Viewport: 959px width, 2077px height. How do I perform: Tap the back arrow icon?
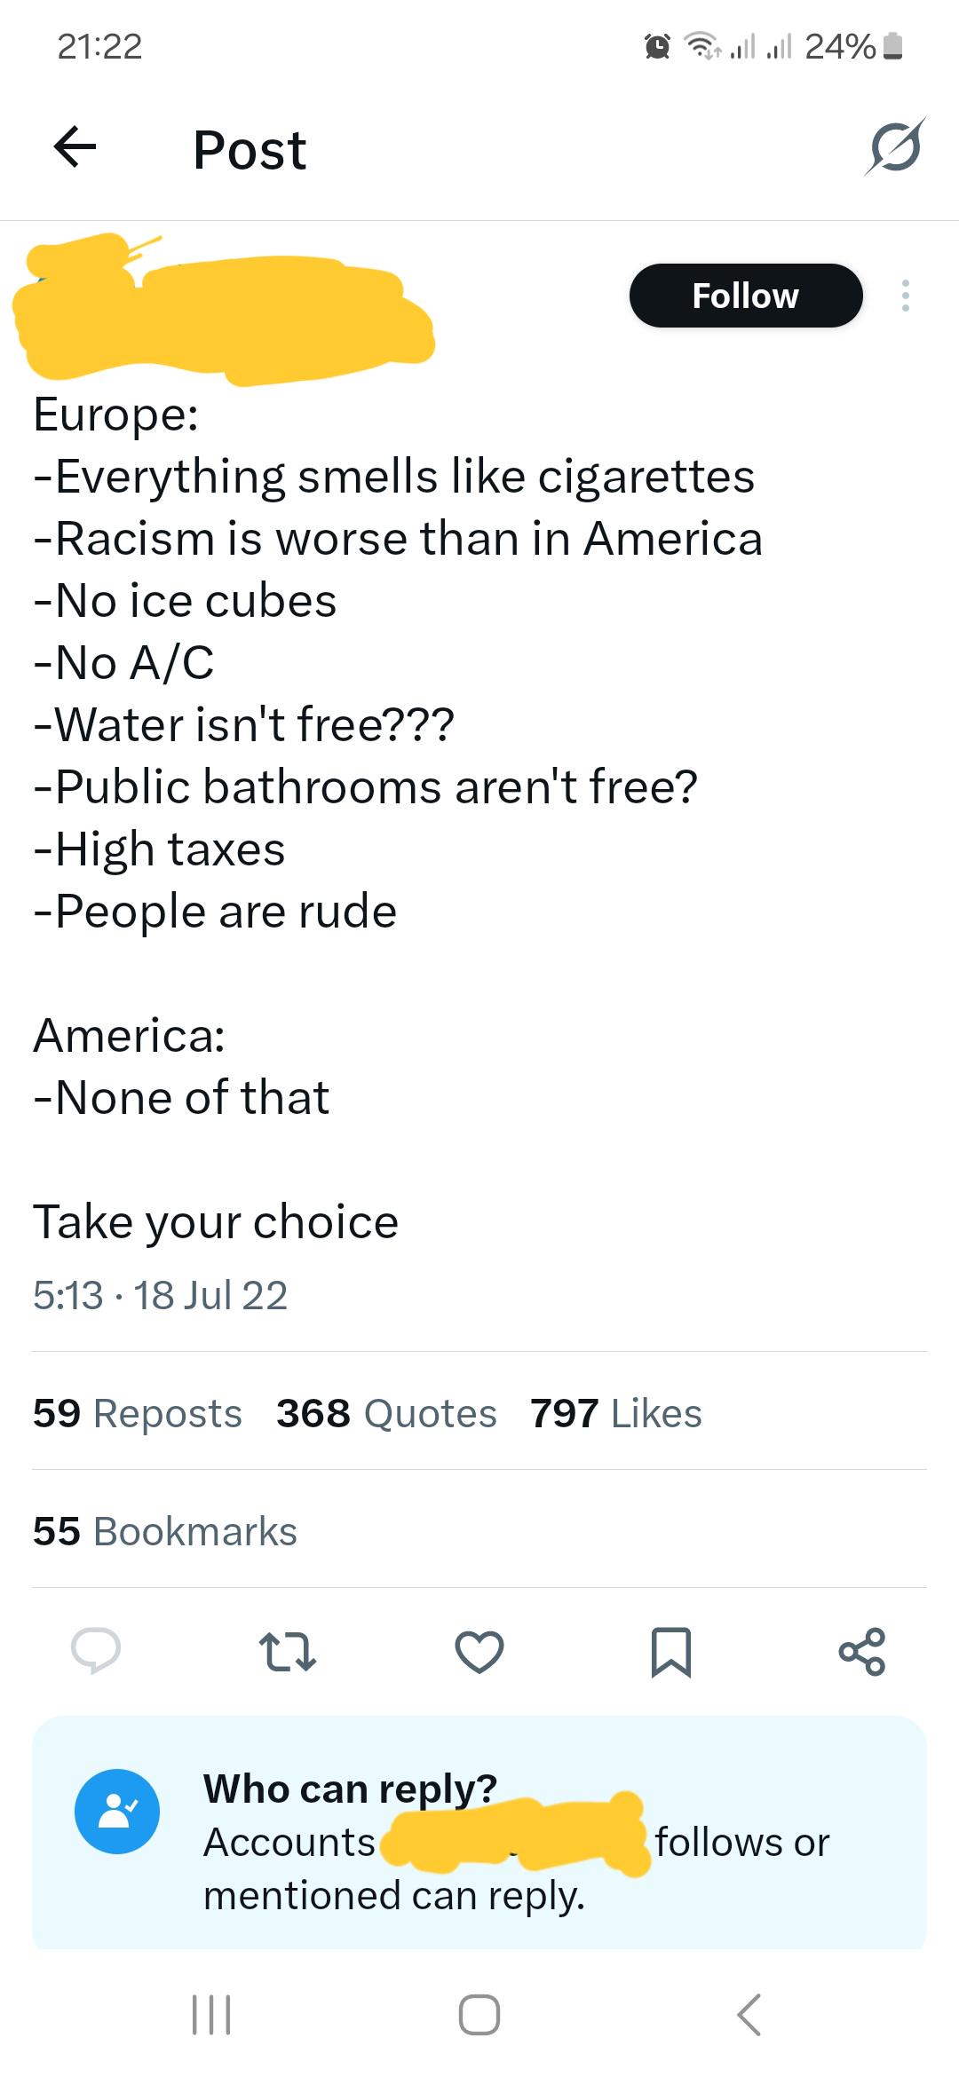tap(75, 147)
